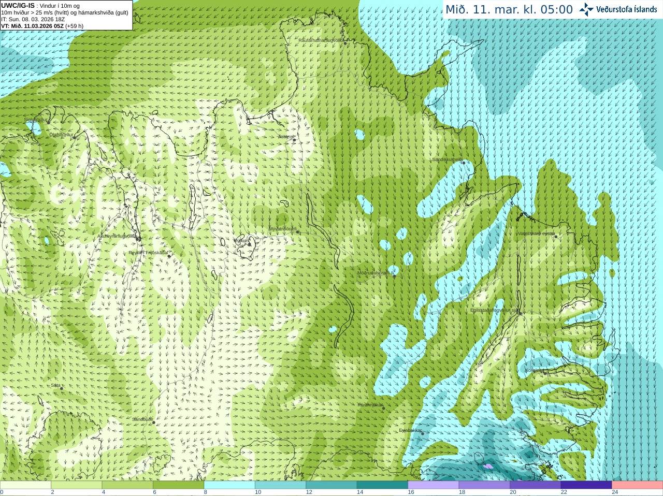Click the Sandvíkurheiði station label
Screen dimensions: 663x496
point(447,159)
